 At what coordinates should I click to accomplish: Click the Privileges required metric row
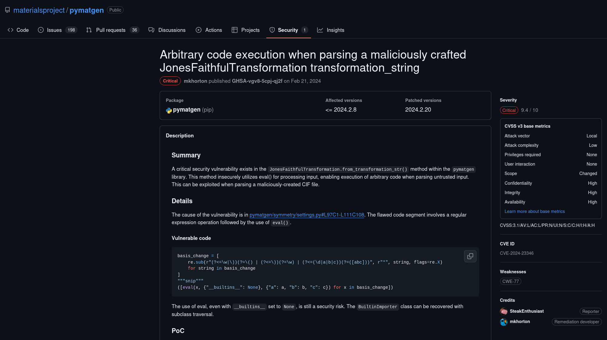551,155
